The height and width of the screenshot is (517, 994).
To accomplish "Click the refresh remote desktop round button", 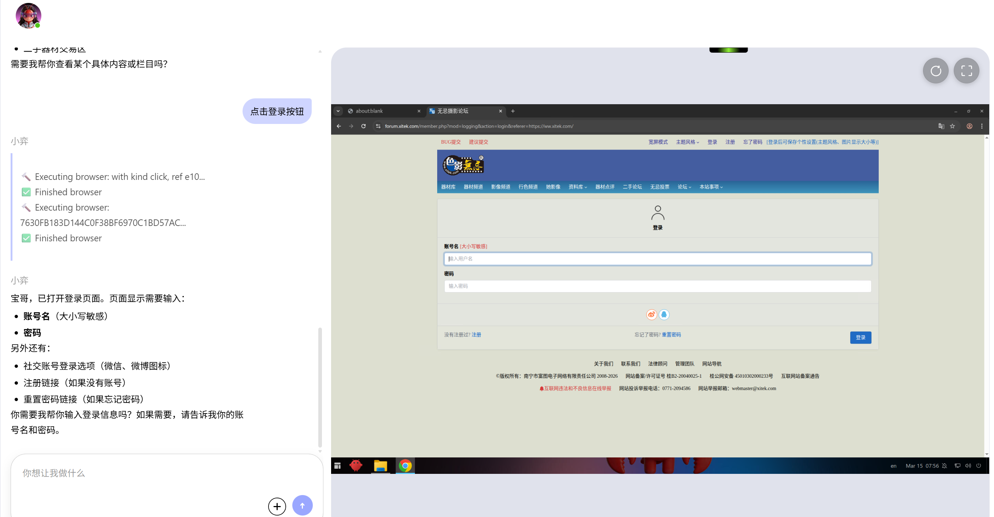I will pos(935,71).
